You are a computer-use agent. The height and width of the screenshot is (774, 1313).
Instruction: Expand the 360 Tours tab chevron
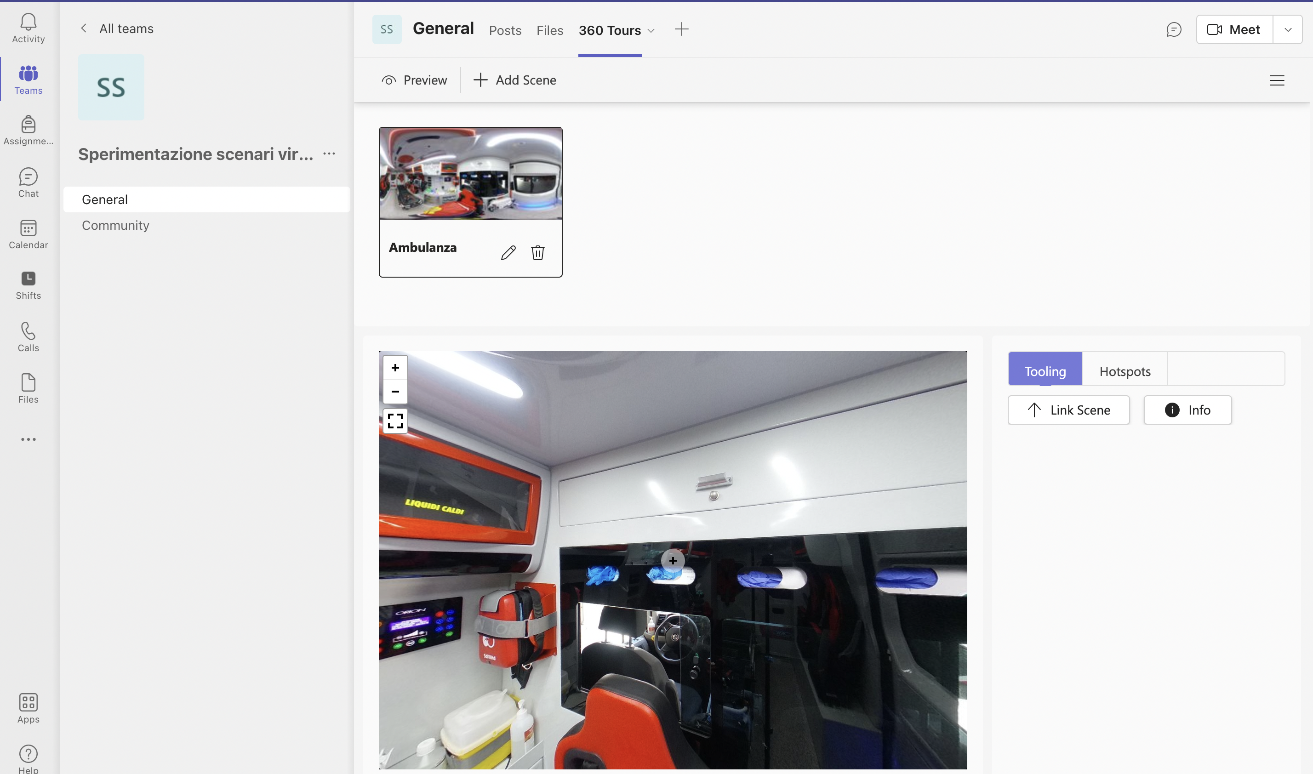pyautogui.click(x=651, y=31)
